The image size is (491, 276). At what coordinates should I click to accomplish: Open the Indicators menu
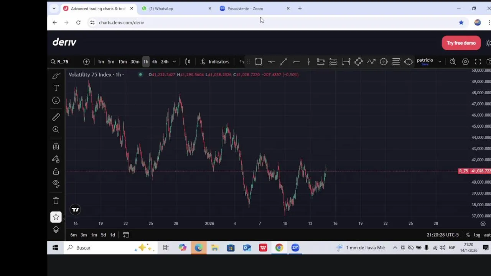215,62
